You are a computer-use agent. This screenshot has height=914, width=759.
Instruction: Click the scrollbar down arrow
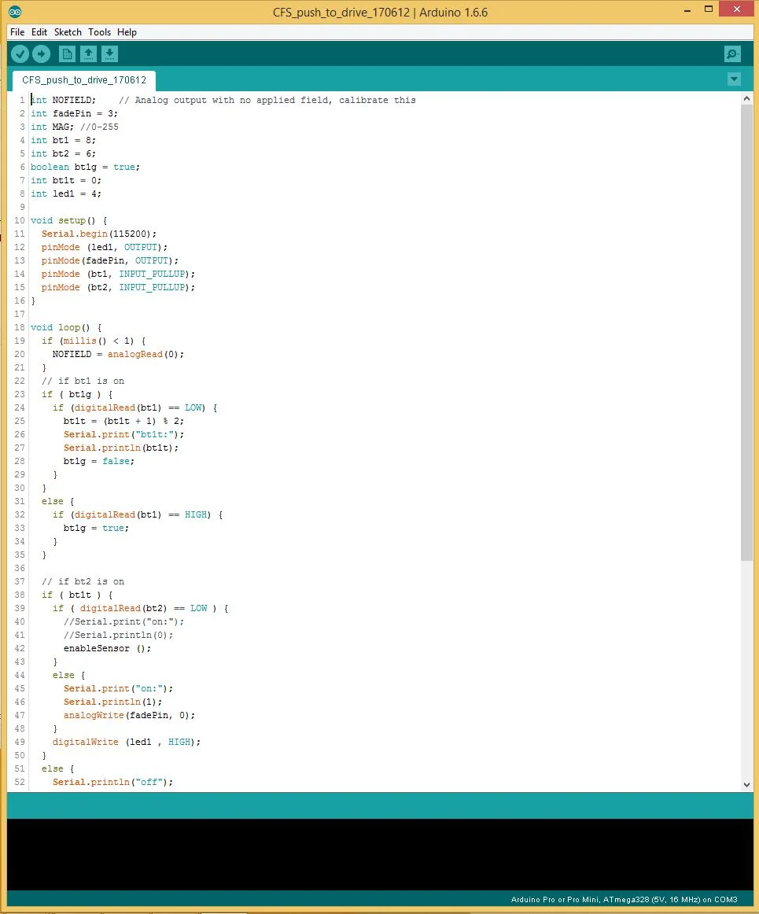click(x=746, y=783)
